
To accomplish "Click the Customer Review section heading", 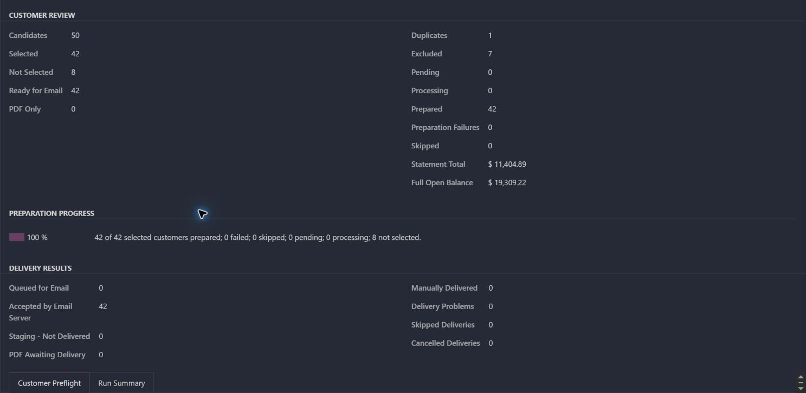I will pos(42,15).
